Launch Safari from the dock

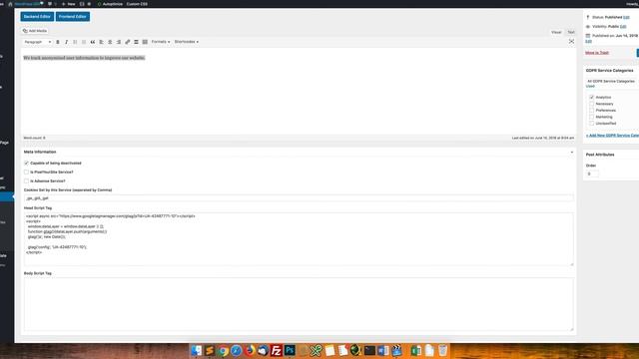[237, 350]
